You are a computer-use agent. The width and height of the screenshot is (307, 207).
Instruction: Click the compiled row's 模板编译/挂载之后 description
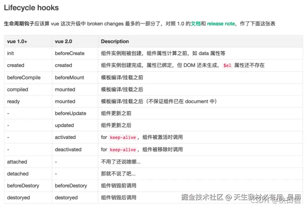point(122,89)
